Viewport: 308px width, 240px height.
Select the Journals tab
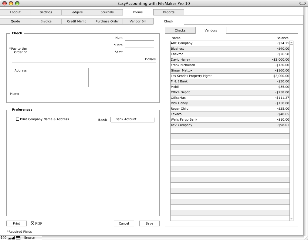click(107, 12)
